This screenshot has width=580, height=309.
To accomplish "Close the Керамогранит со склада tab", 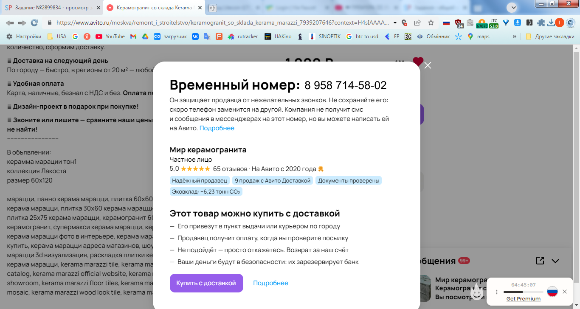I will coord(200,8).
